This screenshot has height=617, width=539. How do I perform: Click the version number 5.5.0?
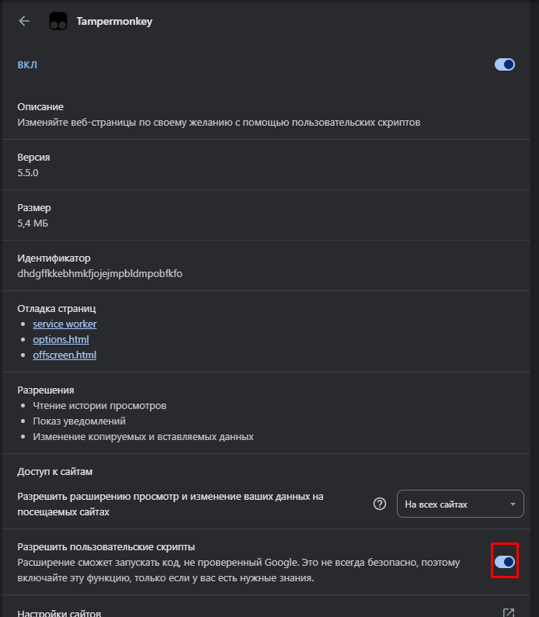(x=28, y=173)
